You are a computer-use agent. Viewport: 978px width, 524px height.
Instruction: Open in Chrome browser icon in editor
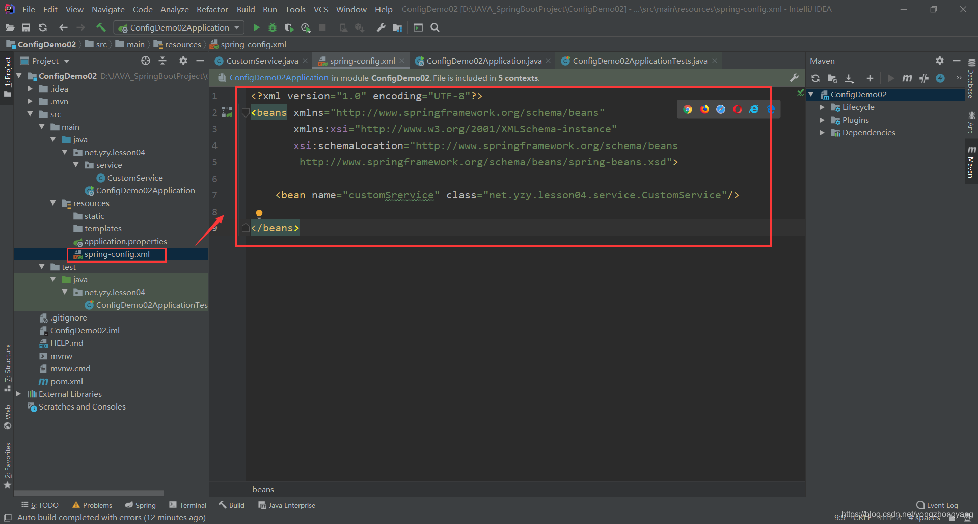click(688, 109)
